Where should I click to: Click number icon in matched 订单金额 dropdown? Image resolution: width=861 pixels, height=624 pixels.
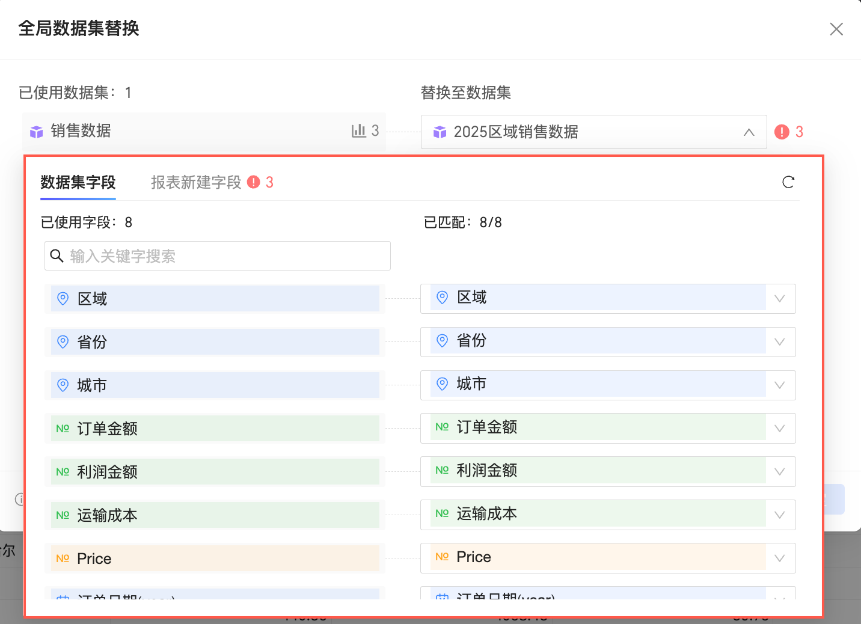(442, 427)
